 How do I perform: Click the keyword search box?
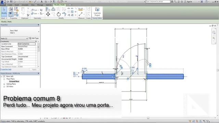(x=158, y=2)
